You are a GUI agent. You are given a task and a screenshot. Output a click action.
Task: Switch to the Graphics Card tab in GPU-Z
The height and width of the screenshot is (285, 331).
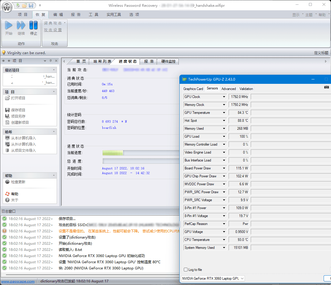(x=193, y=89)
